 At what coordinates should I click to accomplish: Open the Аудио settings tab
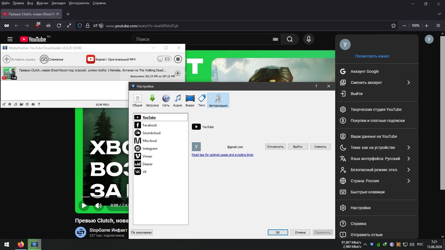click(x=177, y=100)
